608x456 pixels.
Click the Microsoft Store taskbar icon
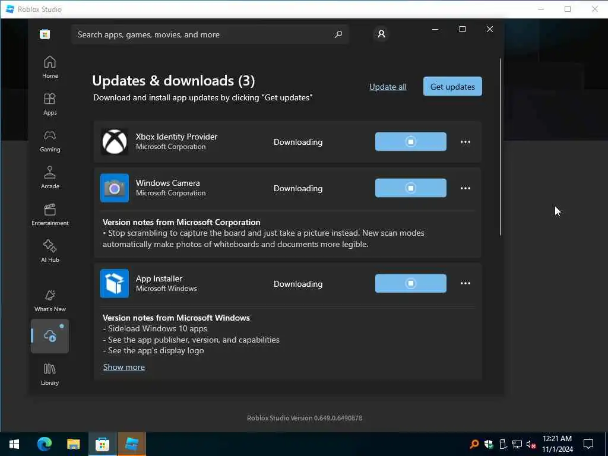(x=102, y=444)
